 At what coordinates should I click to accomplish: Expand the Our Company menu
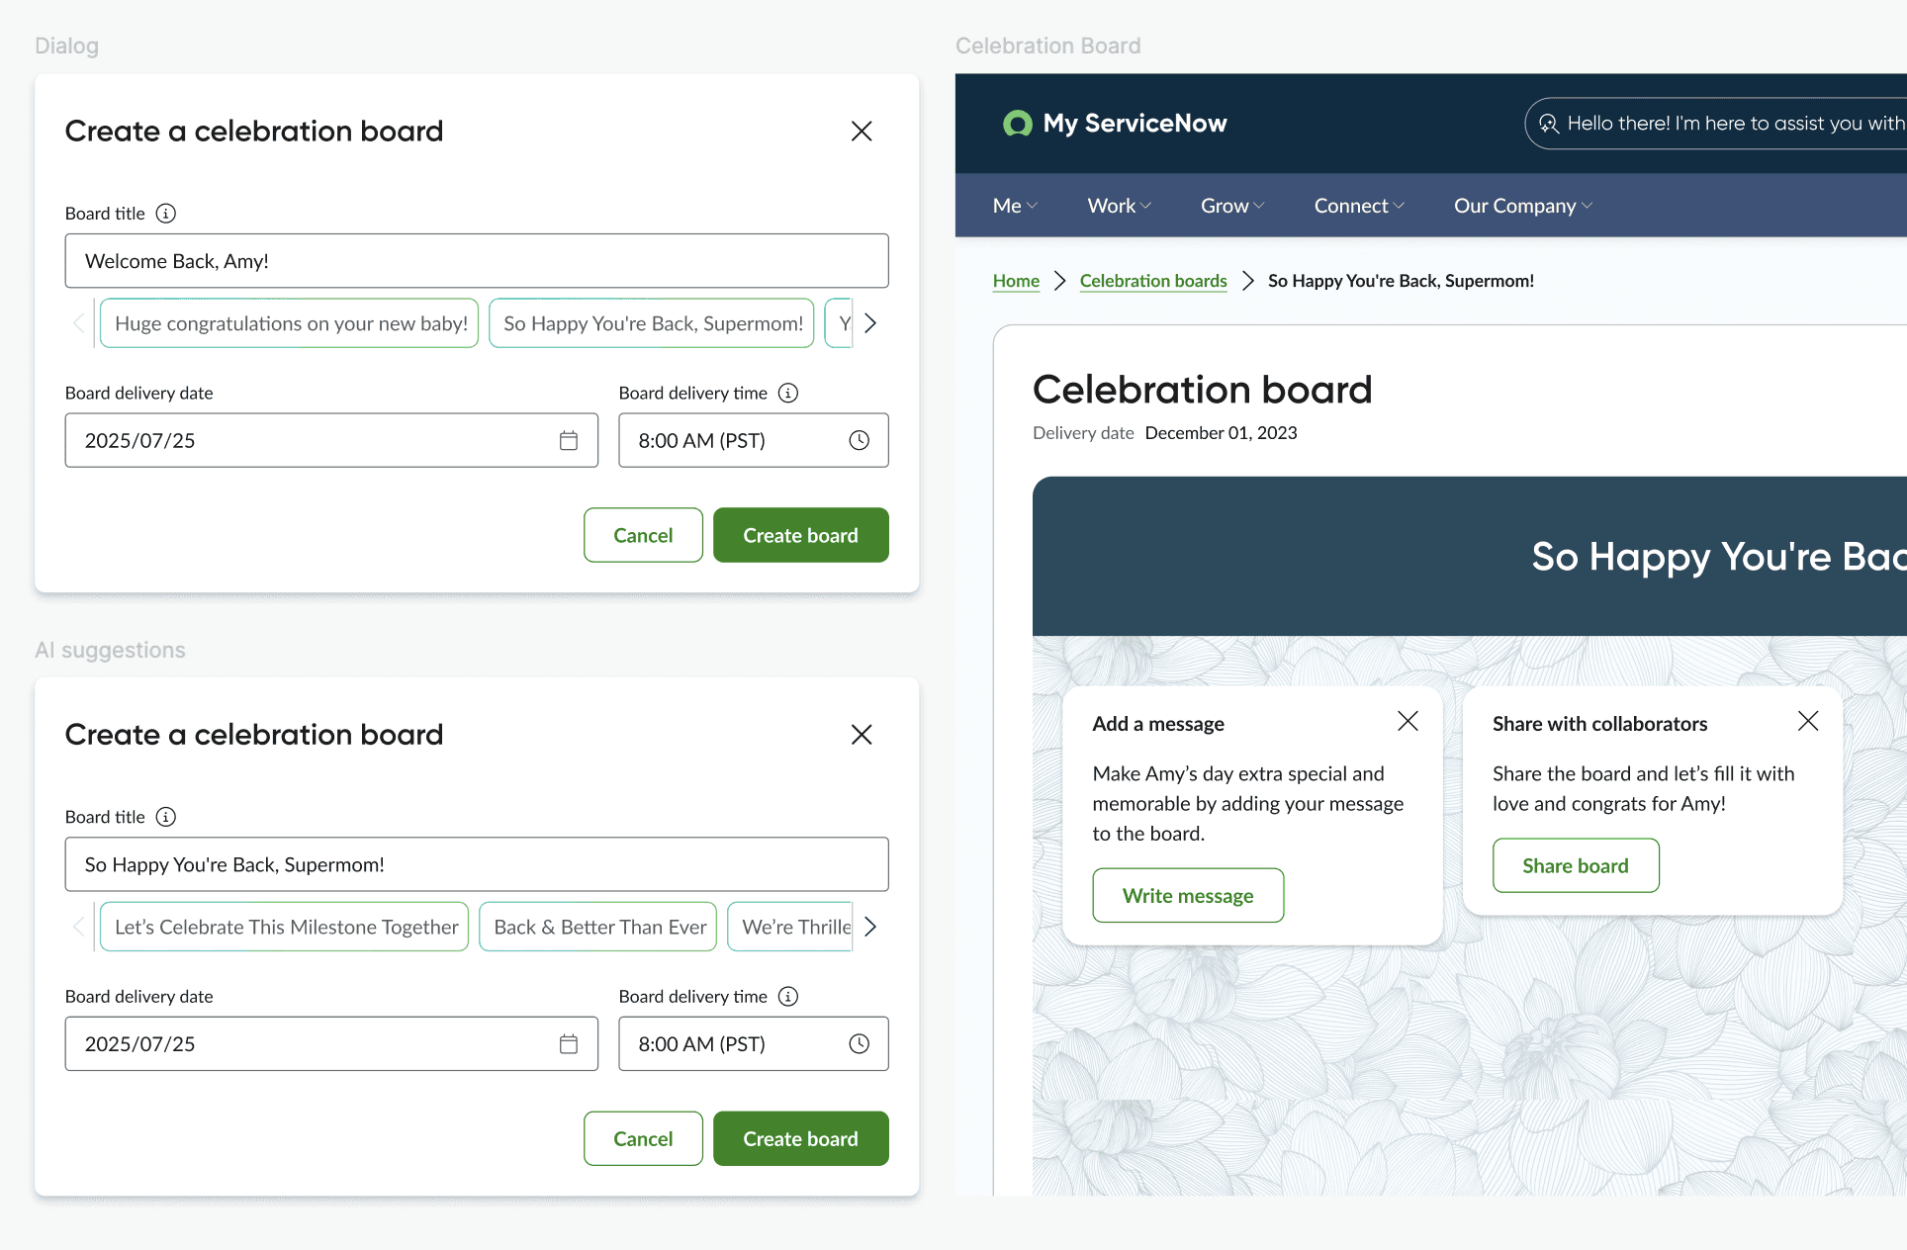1522,206
